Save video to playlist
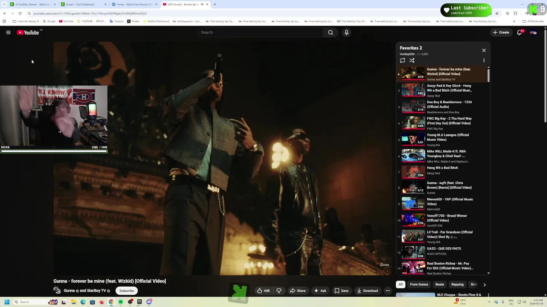The width and height of the screenshot is (547, 307). coord(341,291)
